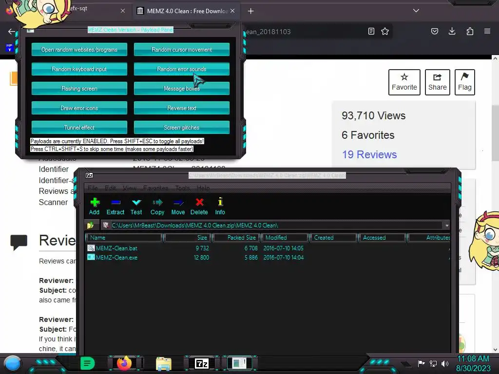This screenshot has width=499, height=374.
Task: Open Firefox from the taskbar
Action: tap(124, 363)
